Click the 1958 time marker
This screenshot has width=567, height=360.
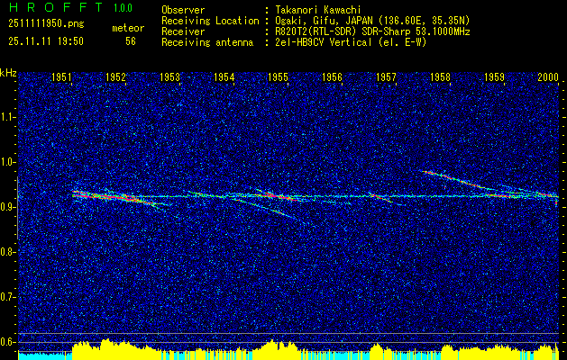[x=440, y=76]
